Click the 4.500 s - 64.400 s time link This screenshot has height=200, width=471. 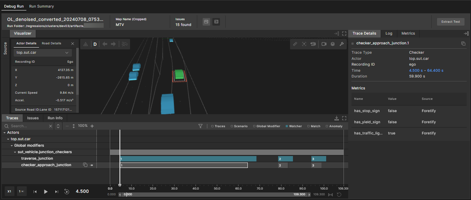click(426, 71)
